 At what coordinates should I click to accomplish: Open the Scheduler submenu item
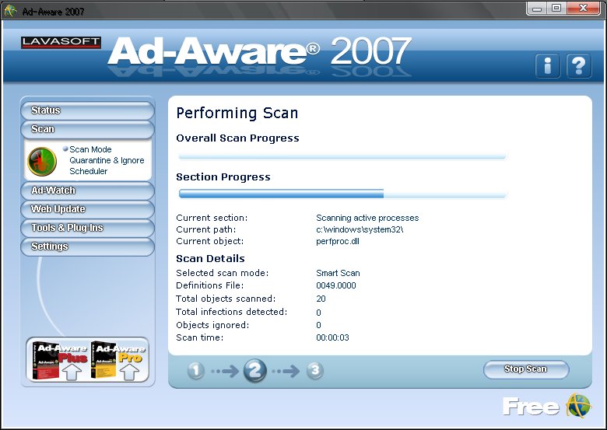tap(88, 171)
